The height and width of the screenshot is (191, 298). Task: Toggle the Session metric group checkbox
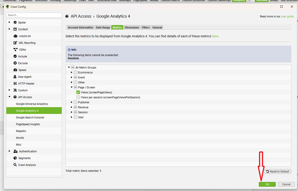75,112
